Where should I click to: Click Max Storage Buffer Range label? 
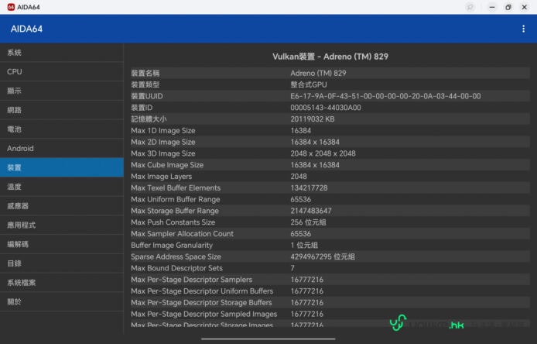[x=175, y=211]
